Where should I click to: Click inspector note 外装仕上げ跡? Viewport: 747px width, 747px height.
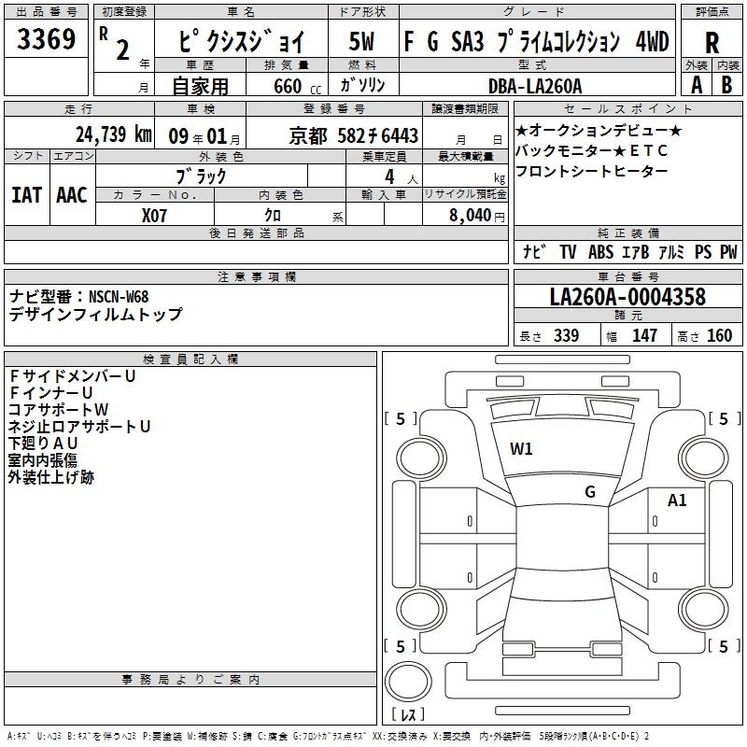click(51, 477)
